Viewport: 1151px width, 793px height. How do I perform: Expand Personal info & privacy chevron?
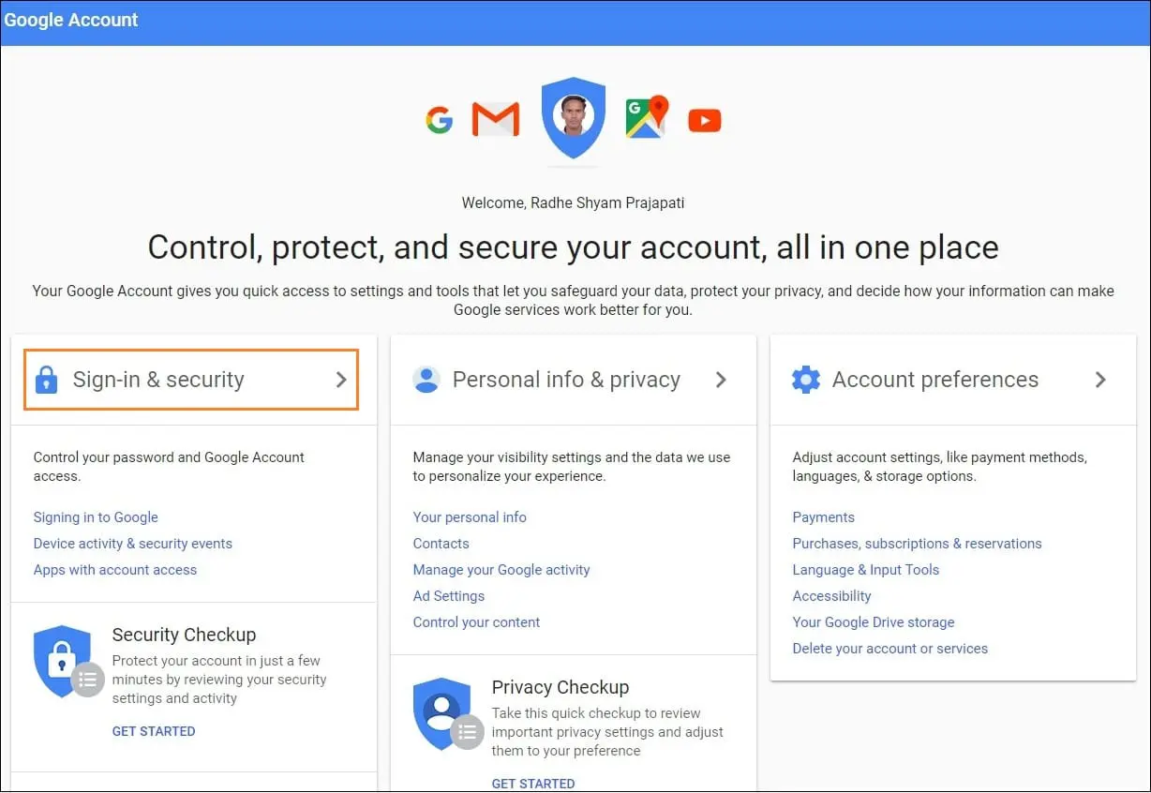click(721, 380)
